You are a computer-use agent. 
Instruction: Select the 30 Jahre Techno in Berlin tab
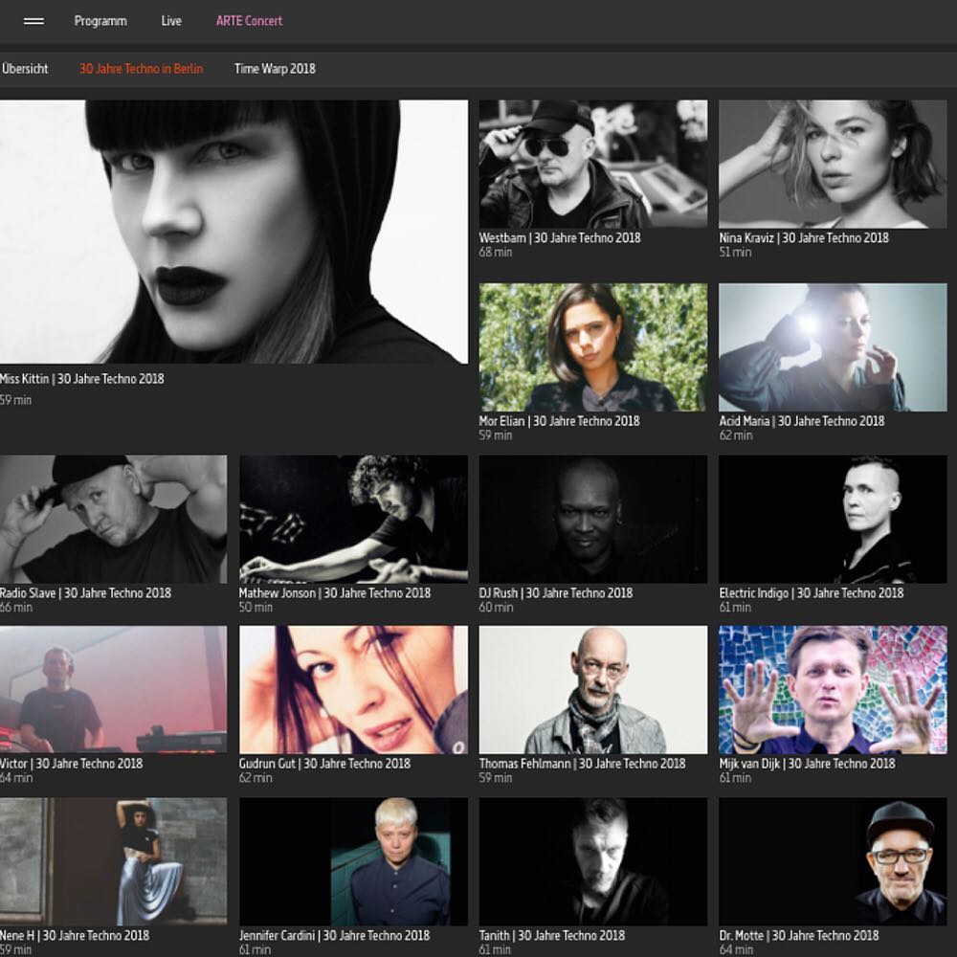[141, 68]
